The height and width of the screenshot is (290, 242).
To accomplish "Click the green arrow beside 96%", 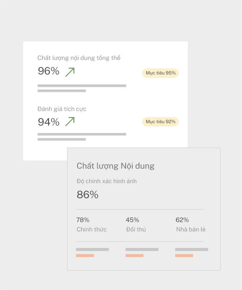I will [x=70, y=72].
